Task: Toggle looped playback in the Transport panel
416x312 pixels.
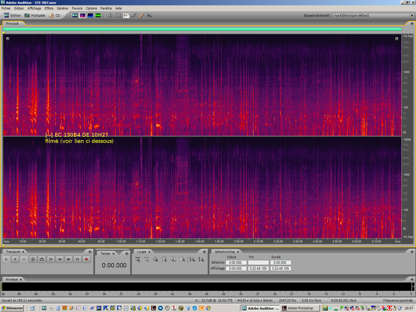Action: [x=42, y=259]
